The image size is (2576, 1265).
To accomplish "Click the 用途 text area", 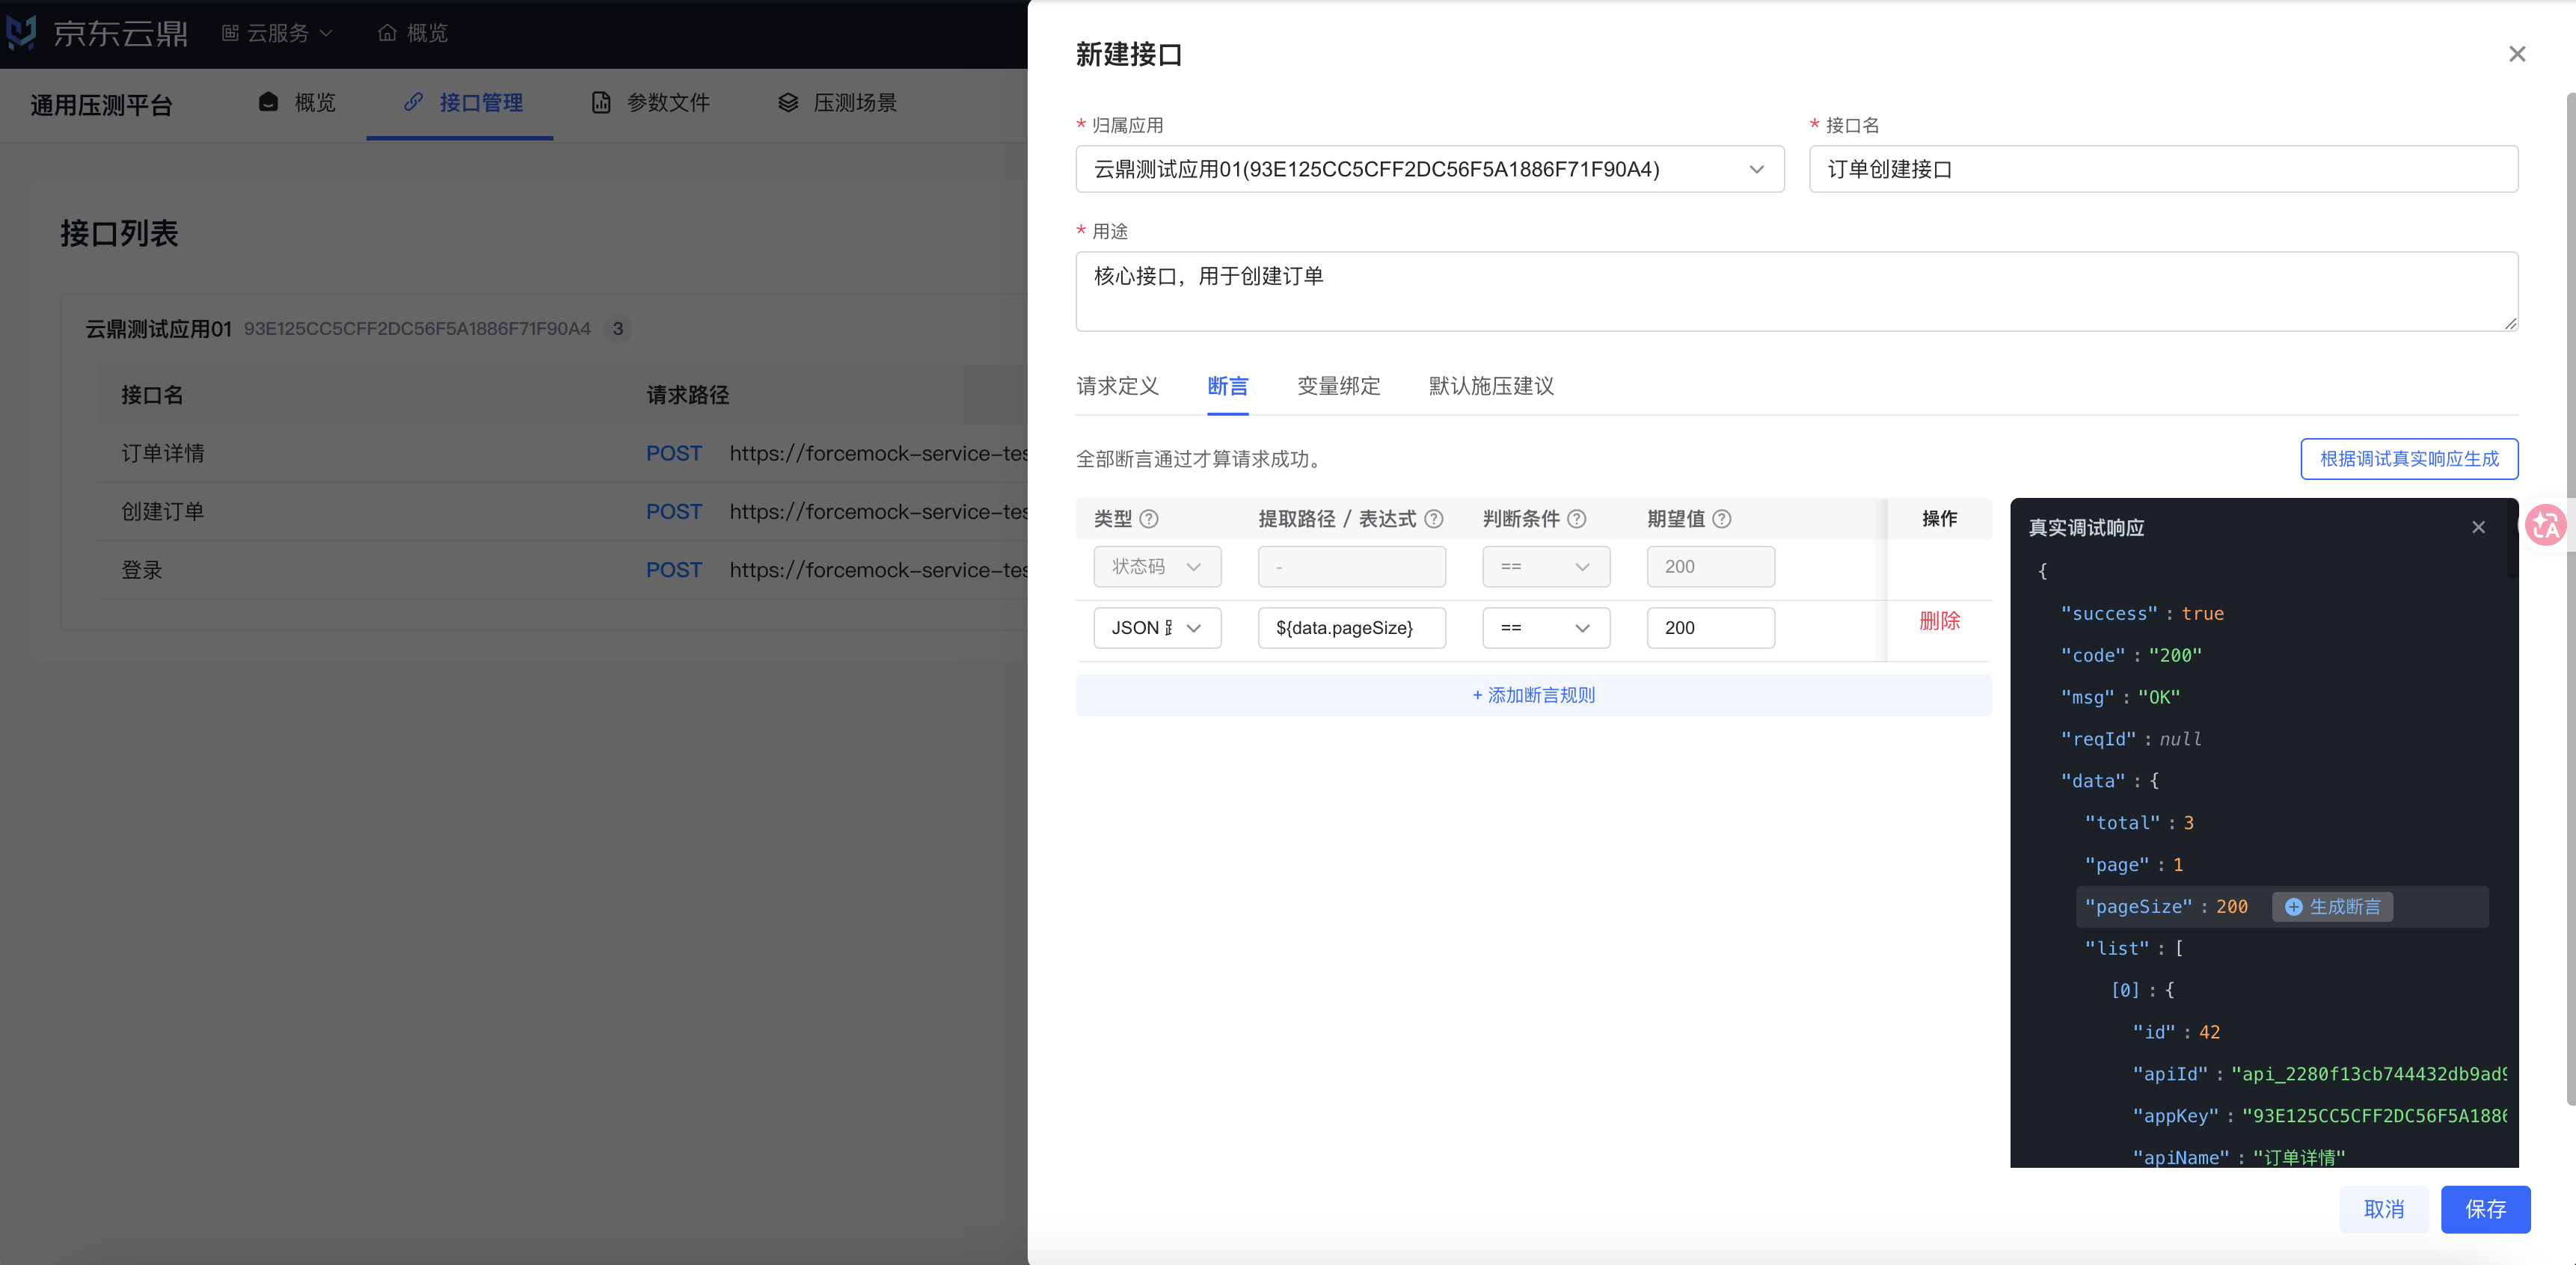I will coord(1796,291).
